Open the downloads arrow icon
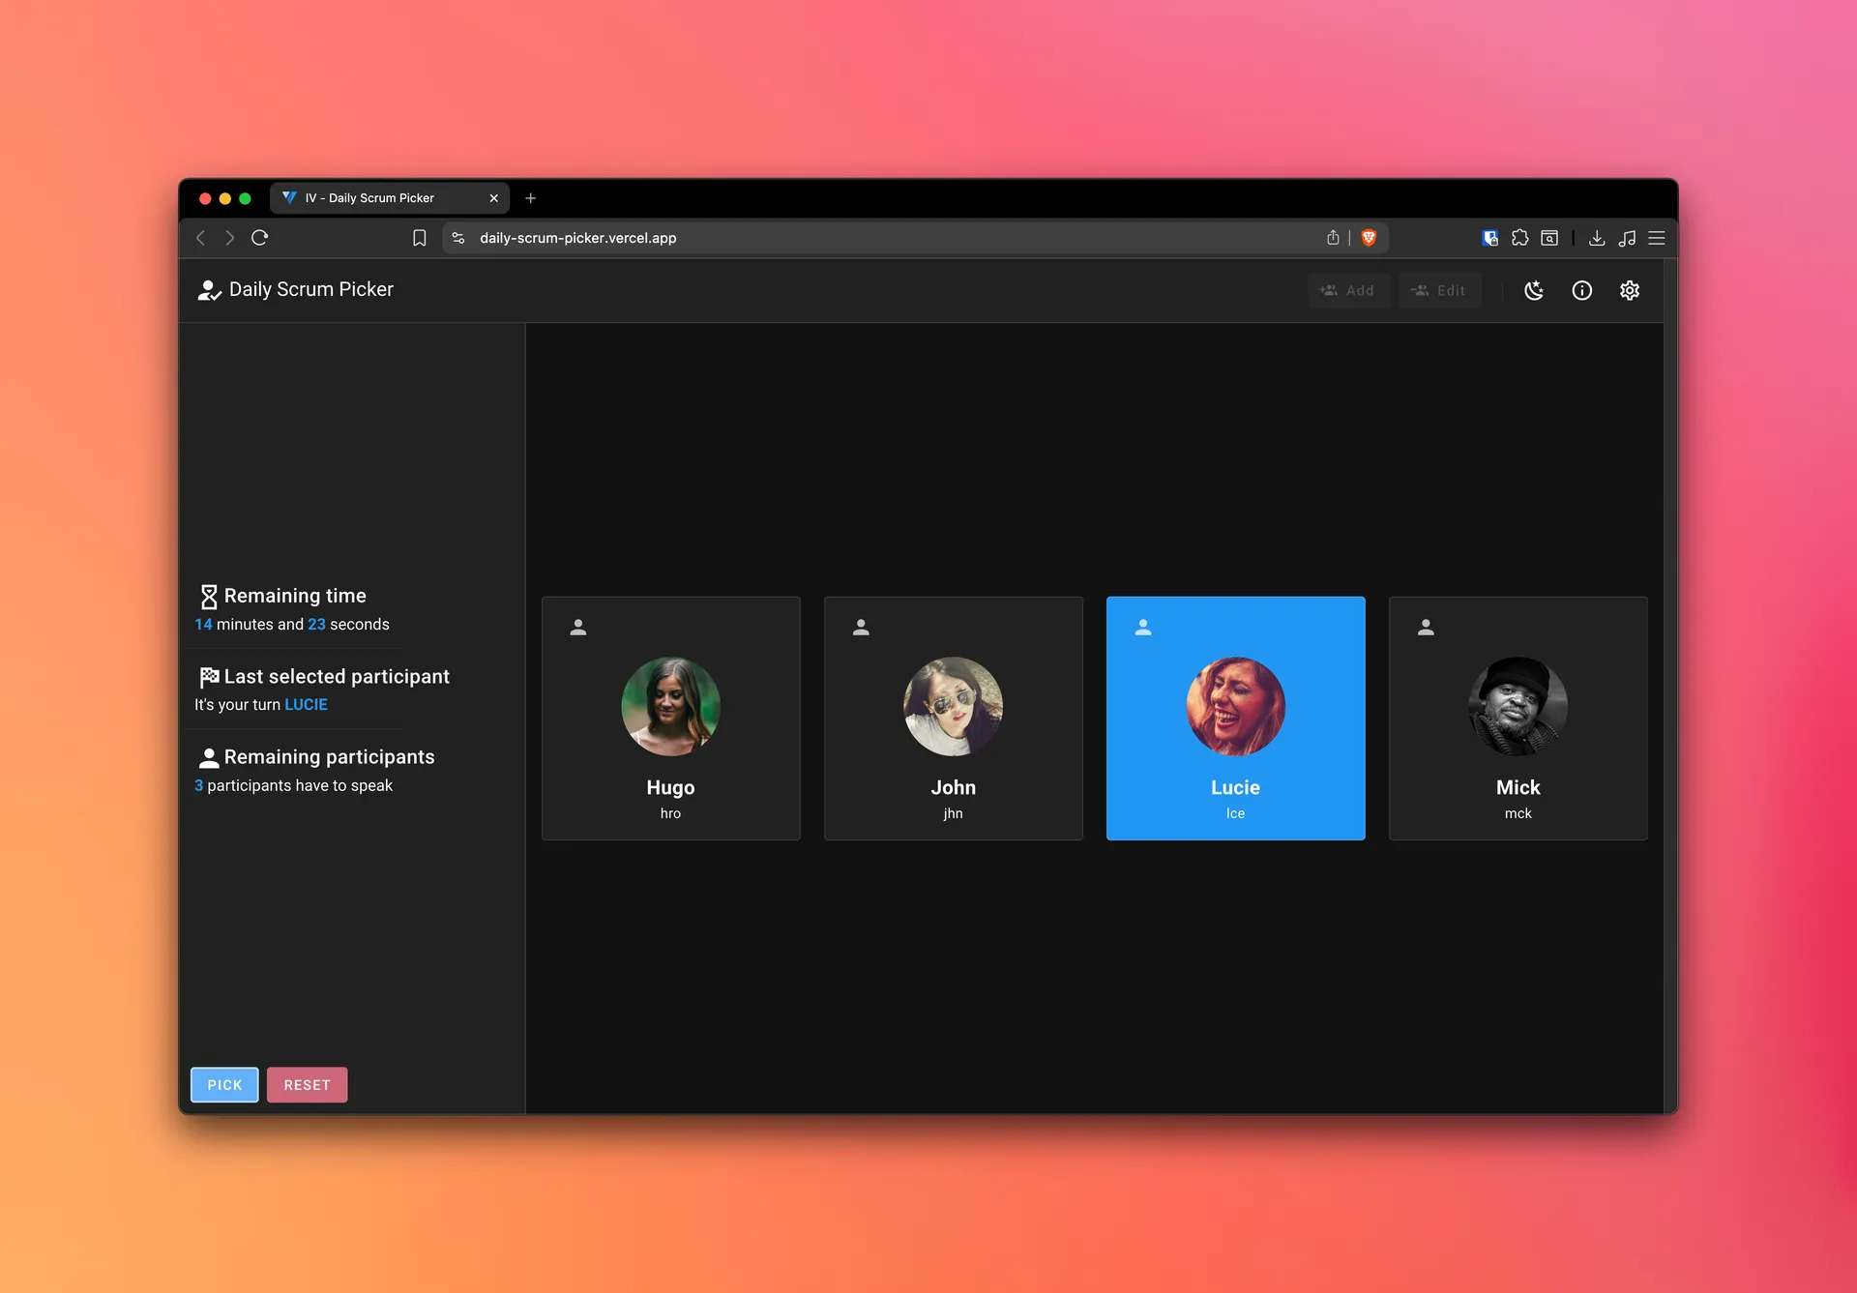This screenshot has height=1293, width=1857. pos(1597,238)
